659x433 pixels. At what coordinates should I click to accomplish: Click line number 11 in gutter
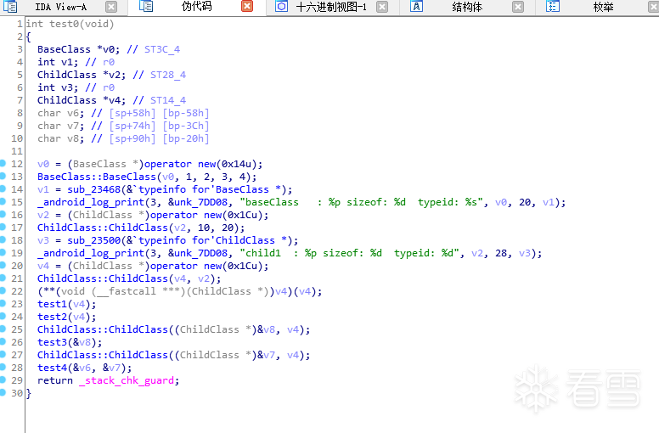17,151
